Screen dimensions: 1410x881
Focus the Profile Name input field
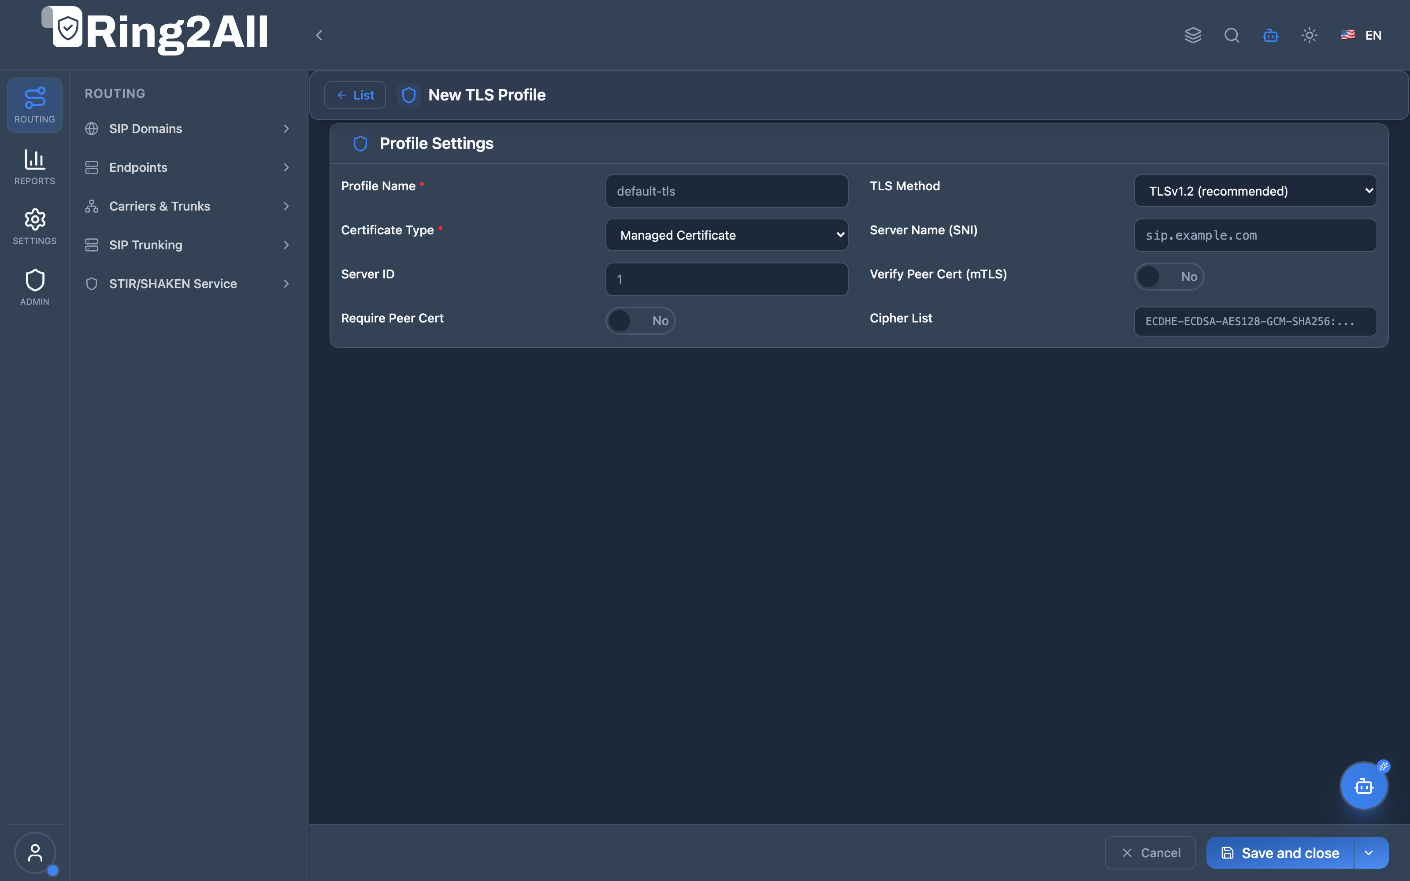tap(727, 191)
